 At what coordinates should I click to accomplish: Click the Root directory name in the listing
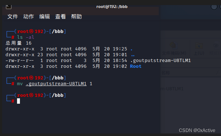click(135, 66)
